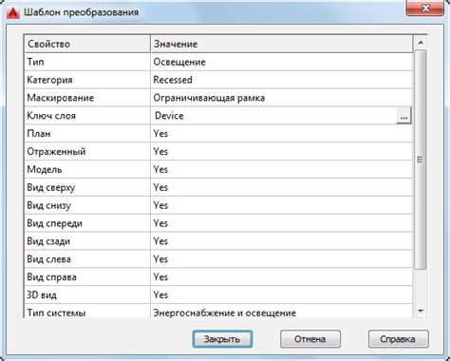Click the Отмена button

pyautogui.click(x=310, y=339)
